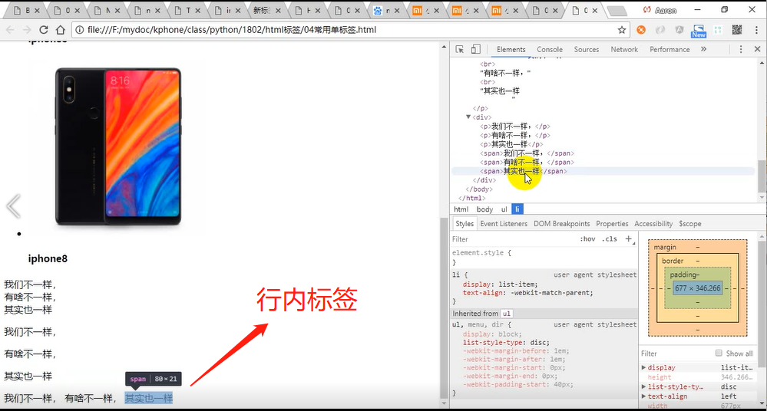Select html in the DOM breadcrumb
Viewport: 767px width, 411px height.
(461, 209)
